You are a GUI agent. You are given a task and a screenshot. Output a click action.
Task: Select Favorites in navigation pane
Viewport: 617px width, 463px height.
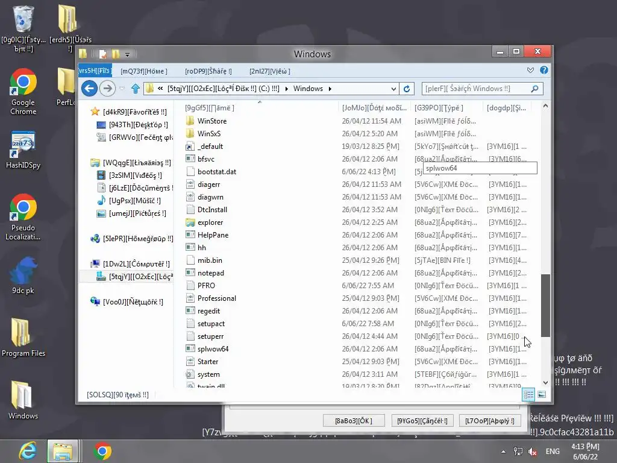[x=129, y=112]
